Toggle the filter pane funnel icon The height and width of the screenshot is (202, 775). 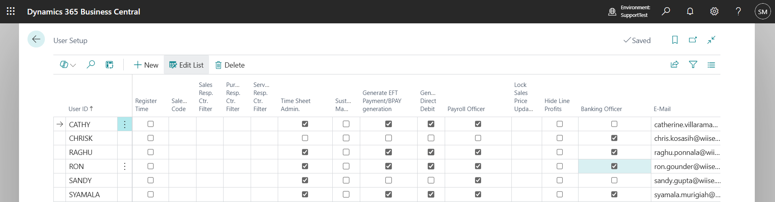[693, 64]
